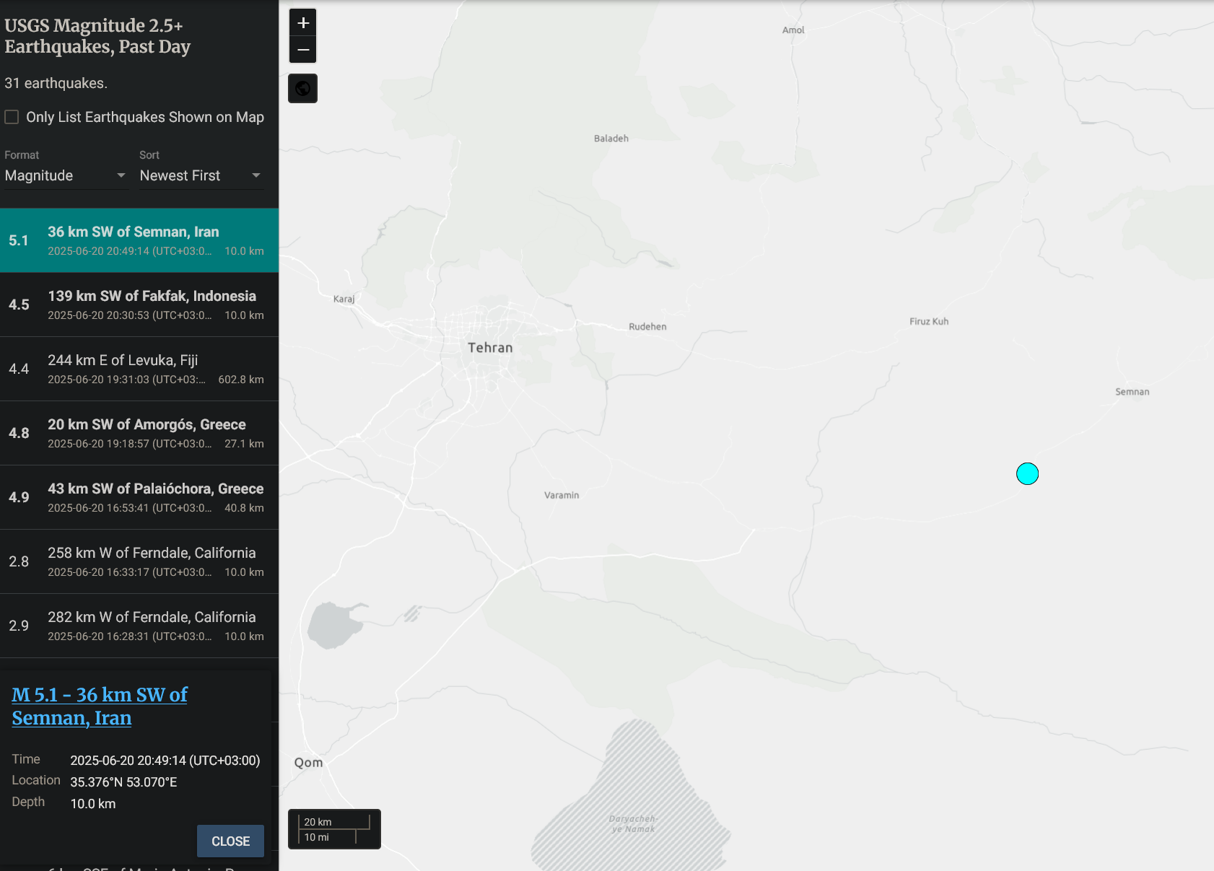Select 20 km SW of Amorgós, Greece entry
The width and height of the screenshot is (1214, 871).
pyautogui.click(x=139, y=433)
